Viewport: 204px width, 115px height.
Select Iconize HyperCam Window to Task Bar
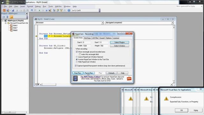(x=76, y=59)
